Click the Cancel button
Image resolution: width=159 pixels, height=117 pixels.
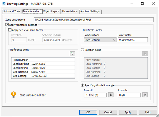[108, 112]
